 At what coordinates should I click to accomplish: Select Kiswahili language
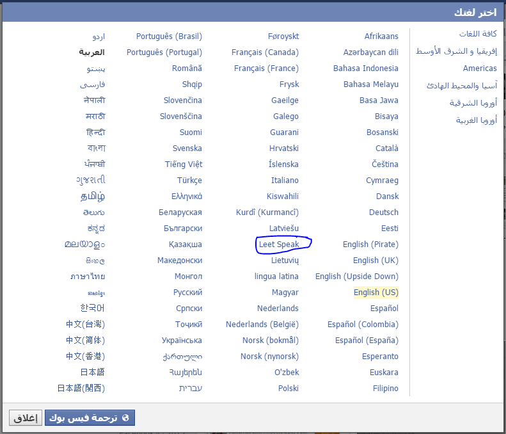click(282, 197)
